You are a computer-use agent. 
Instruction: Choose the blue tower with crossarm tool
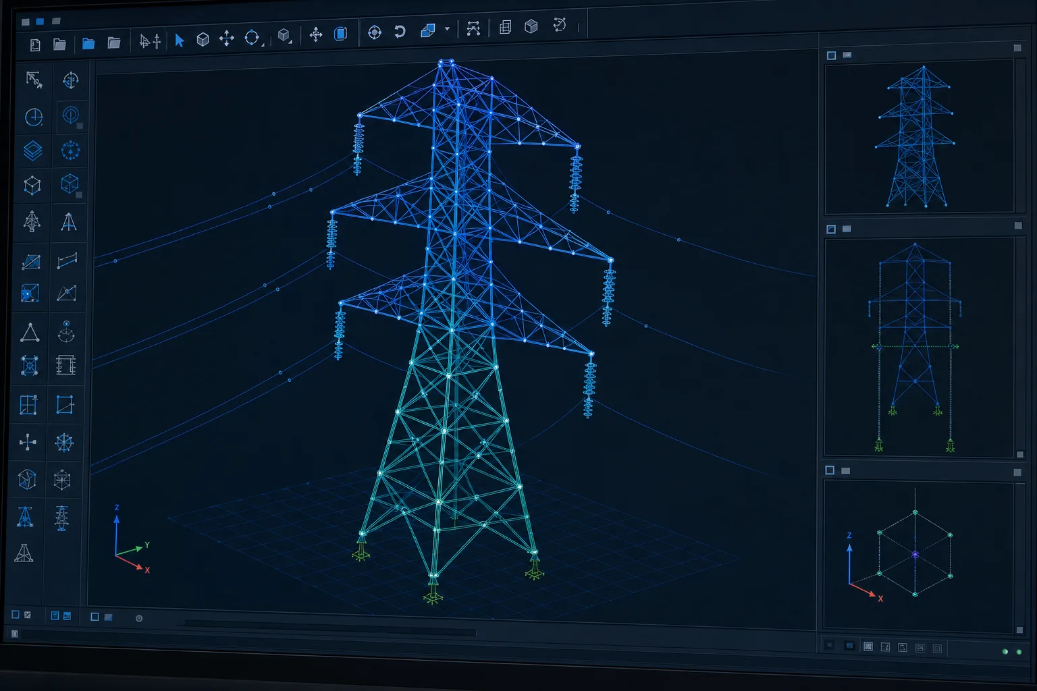click(26, 517)
